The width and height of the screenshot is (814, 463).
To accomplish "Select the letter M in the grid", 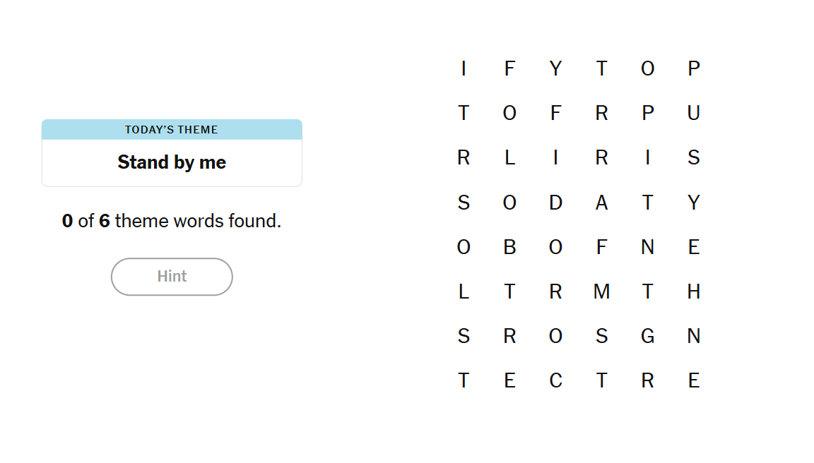I will click(x=601, y=291).
